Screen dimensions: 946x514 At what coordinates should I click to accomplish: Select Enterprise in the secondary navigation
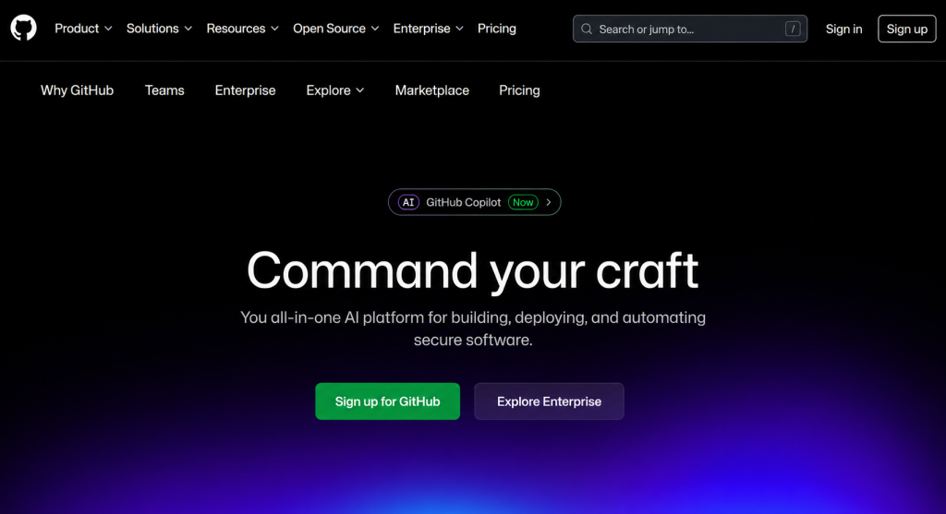pos(245,90)
